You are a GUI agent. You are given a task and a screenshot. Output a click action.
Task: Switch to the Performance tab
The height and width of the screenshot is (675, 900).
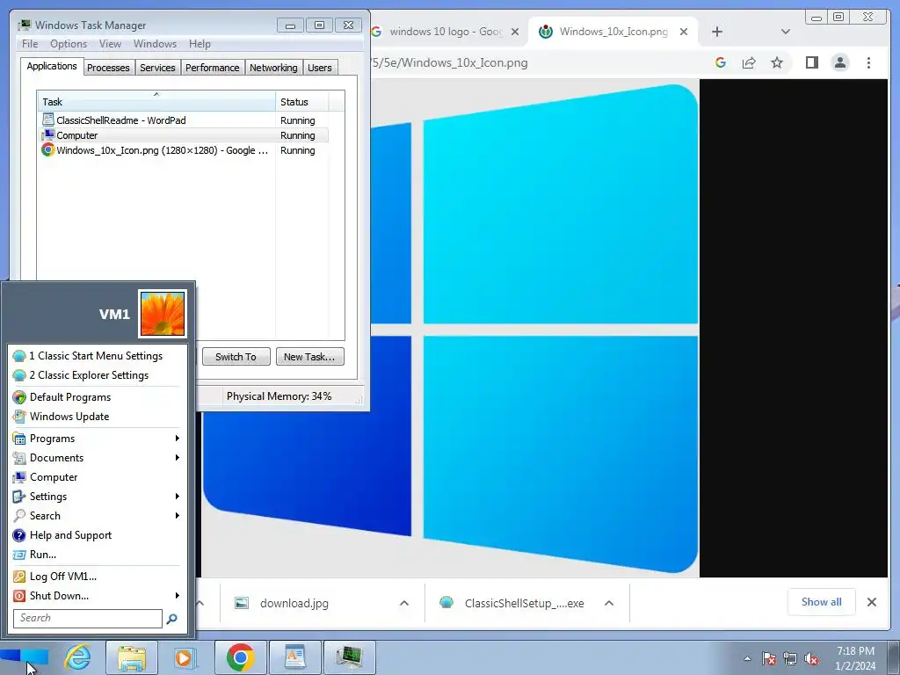[212, 68]
